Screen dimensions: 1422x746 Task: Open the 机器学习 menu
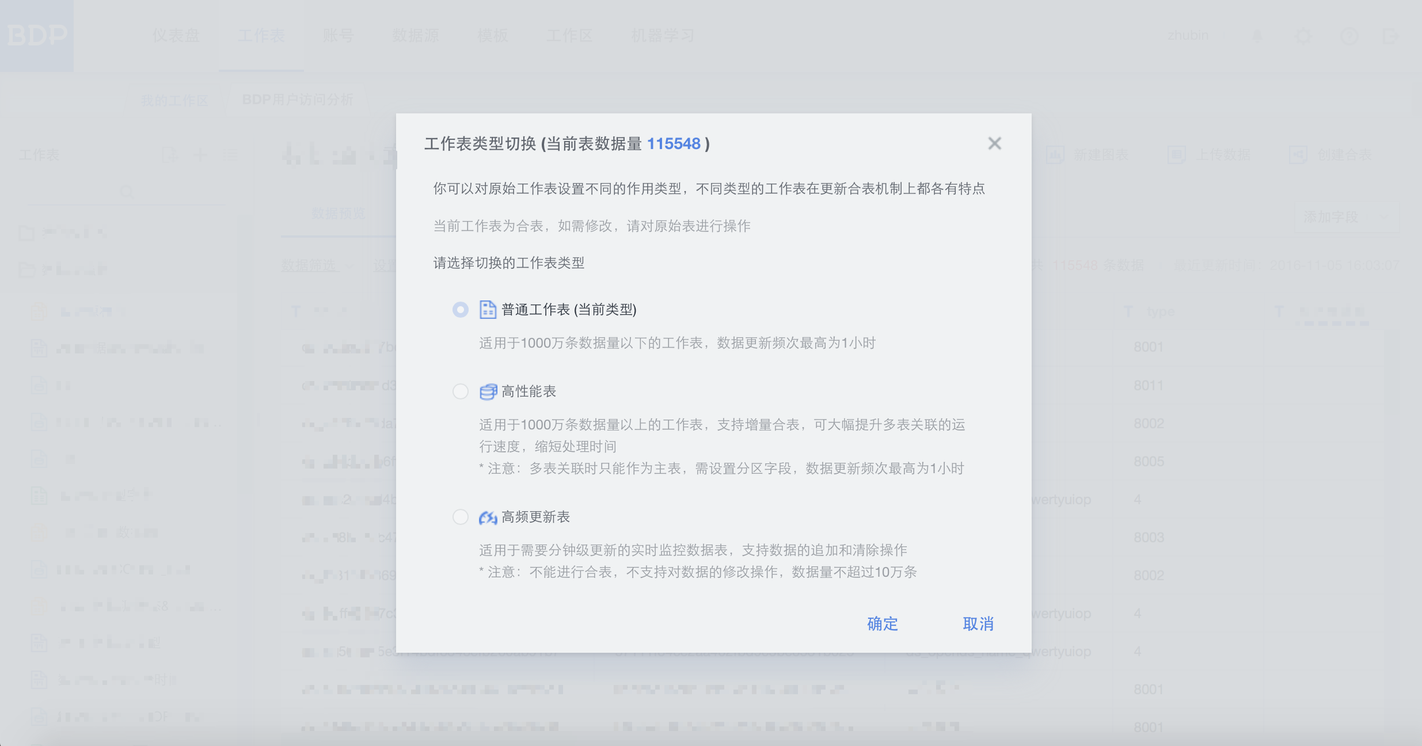click(x=663, y=36)
